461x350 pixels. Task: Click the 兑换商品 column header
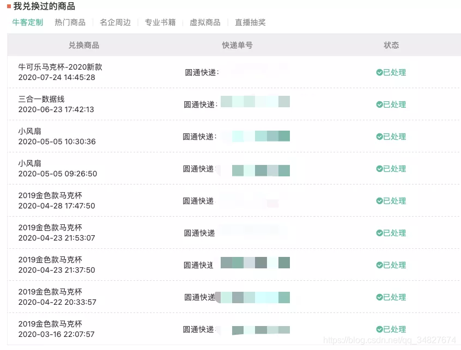(84, 45)
